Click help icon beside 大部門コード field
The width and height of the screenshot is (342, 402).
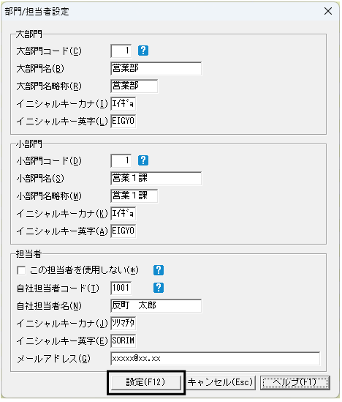[x=143, y=51]
